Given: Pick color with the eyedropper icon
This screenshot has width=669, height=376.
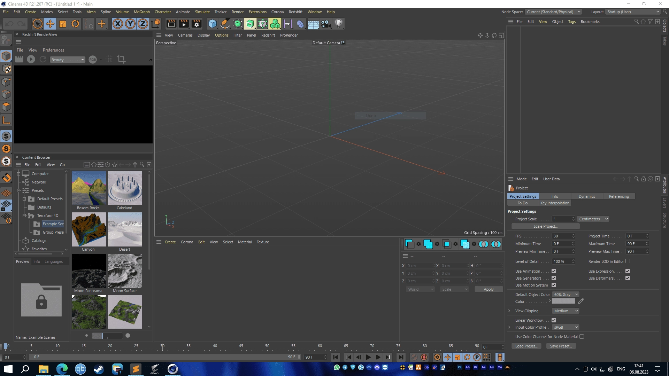Looking at the screenshot, I should (x=581, y=301).
